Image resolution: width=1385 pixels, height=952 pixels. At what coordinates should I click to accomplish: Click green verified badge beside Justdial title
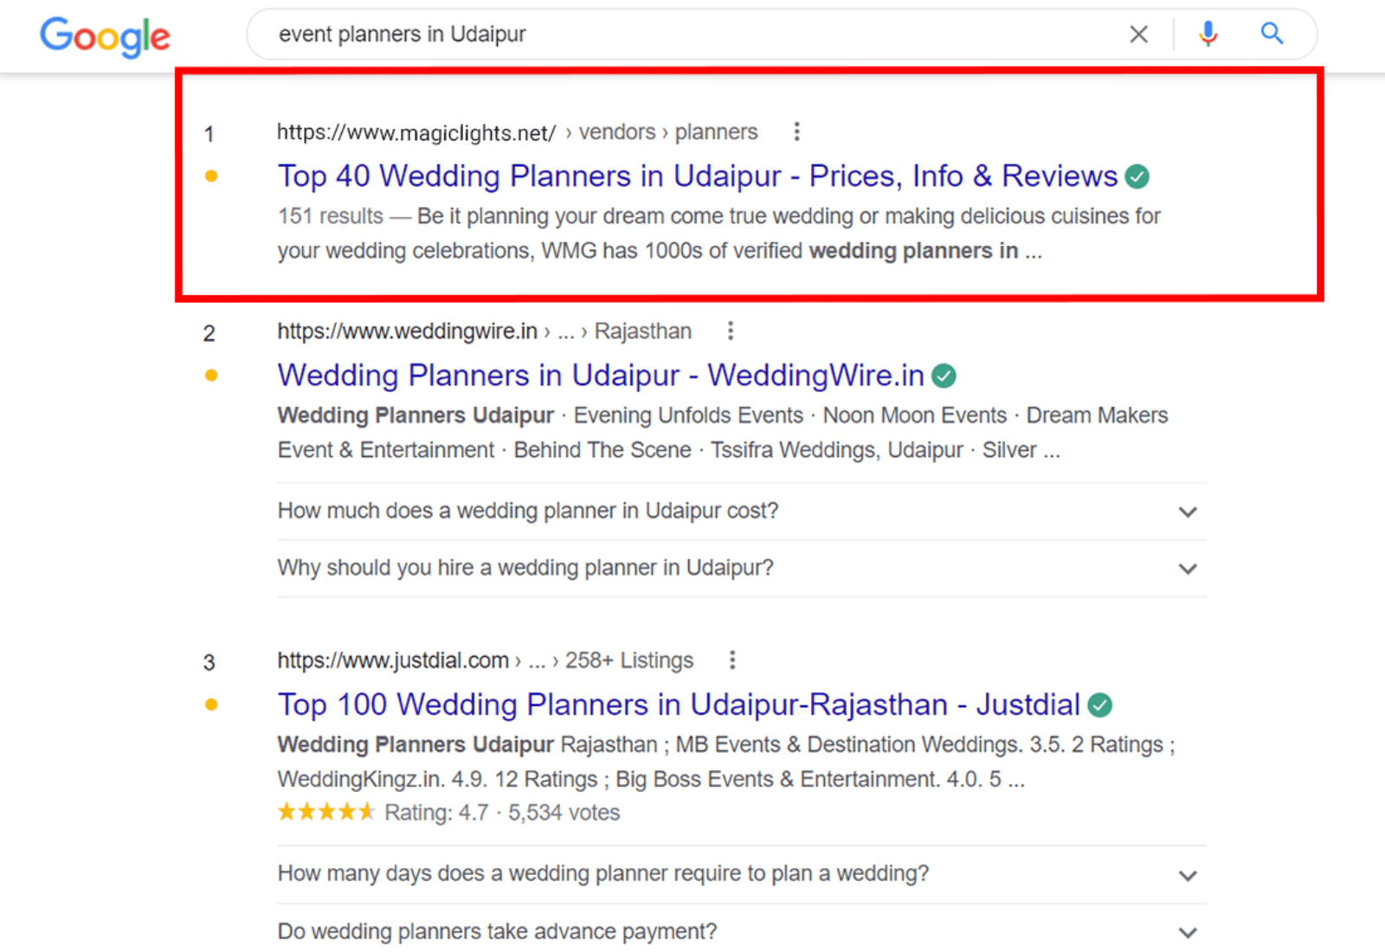click(1100, 705)
